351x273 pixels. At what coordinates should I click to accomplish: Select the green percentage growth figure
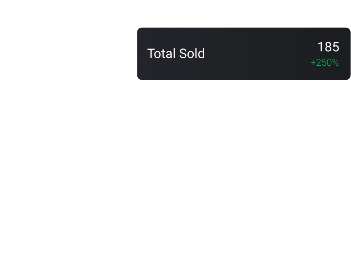[324, 63]
